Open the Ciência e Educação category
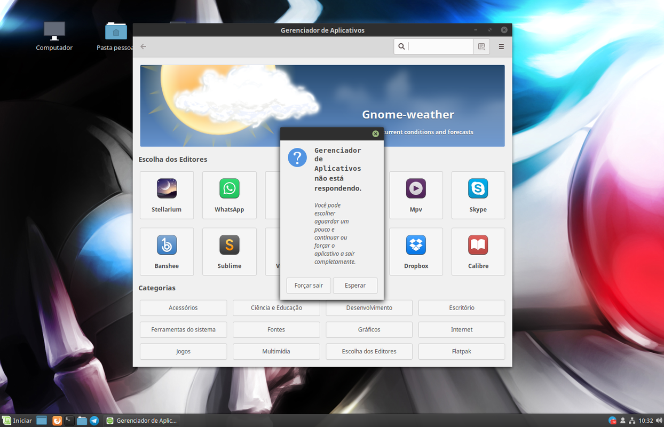664x427 pixels. tap(276, 308)
